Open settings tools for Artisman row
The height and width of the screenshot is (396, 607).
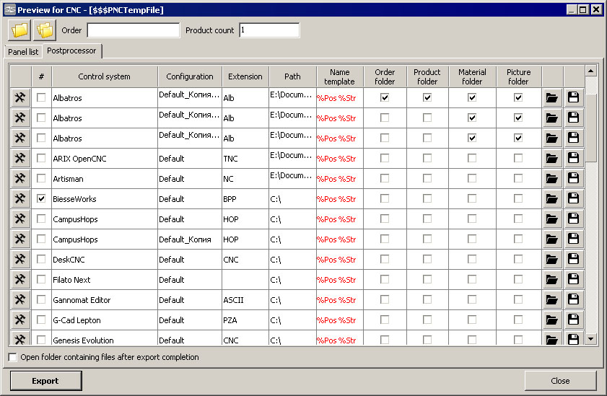coord(20,178)
